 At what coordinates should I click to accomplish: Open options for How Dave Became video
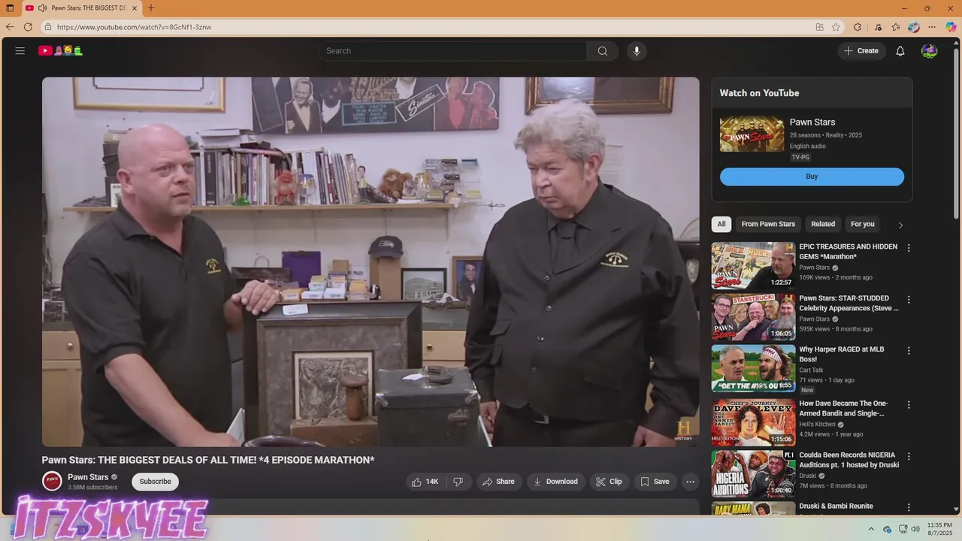tap(909, 405)
